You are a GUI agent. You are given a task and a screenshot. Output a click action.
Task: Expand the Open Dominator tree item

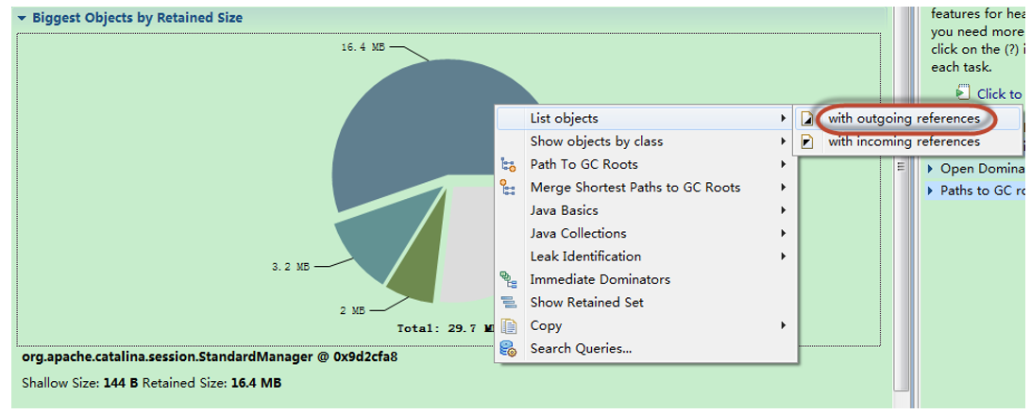[930, 169]
